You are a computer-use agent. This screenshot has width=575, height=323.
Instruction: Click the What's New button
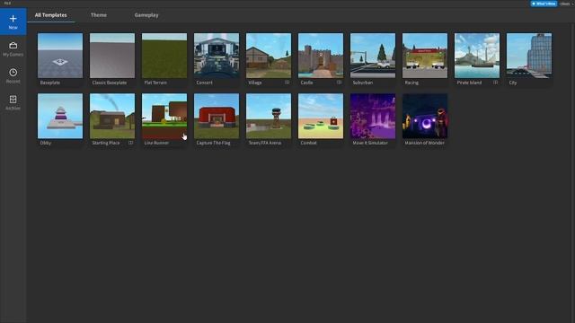544,4
